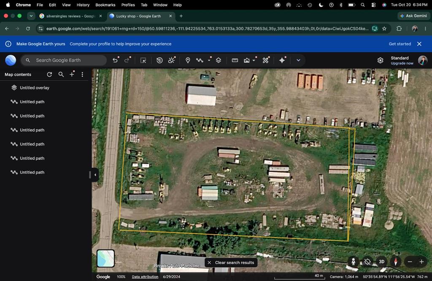The width and height of the screenshot is (432, 281).
Task: Open Chrome extensions puzzle icon
Action: coord(399,29)
